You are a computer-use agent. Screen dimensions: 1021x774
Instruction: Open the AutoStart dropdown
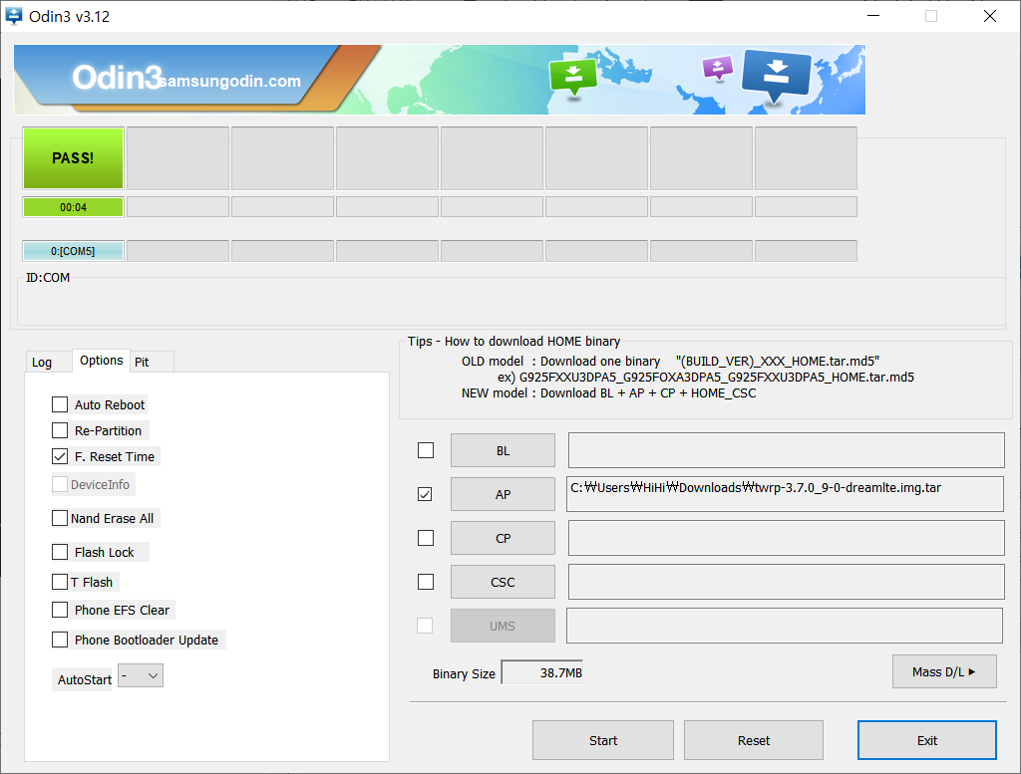pyautogui.click(x=141, y=675)
